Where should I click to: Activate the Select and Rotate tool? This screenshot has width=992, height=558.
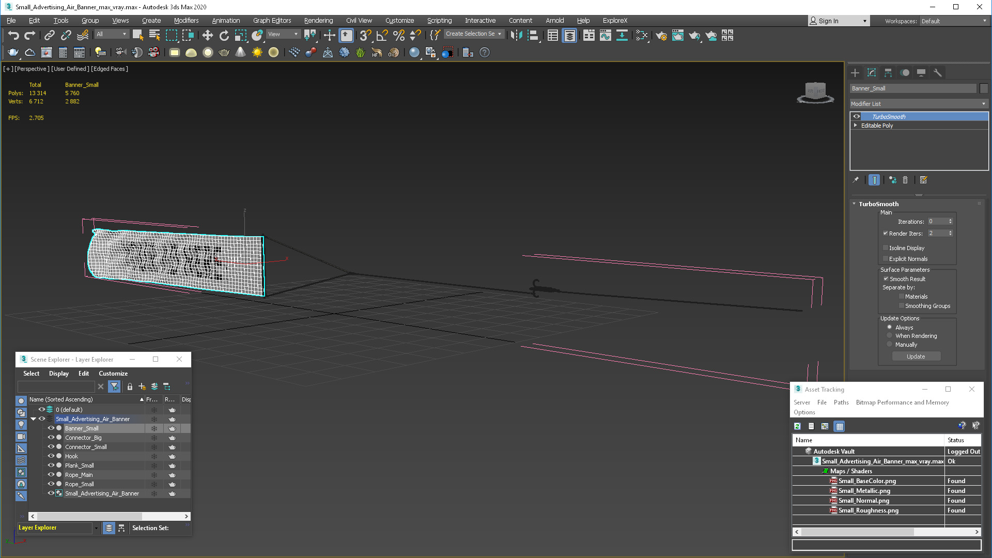224,35
